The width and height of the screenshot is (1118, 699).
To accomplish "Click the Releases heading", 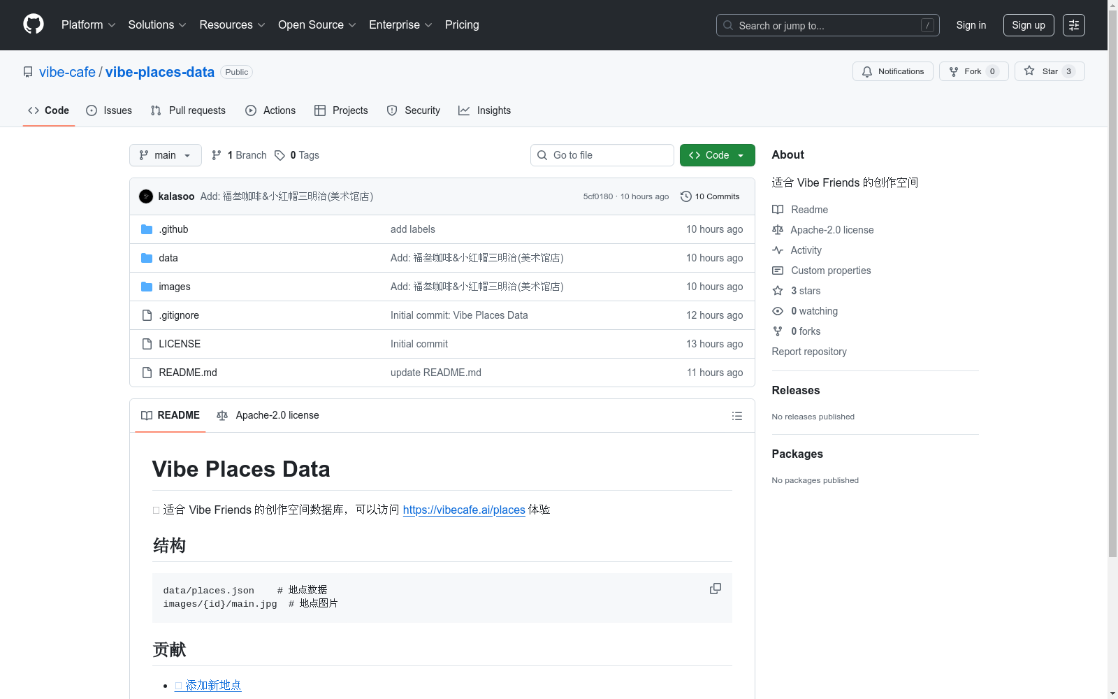I will 796,390.
